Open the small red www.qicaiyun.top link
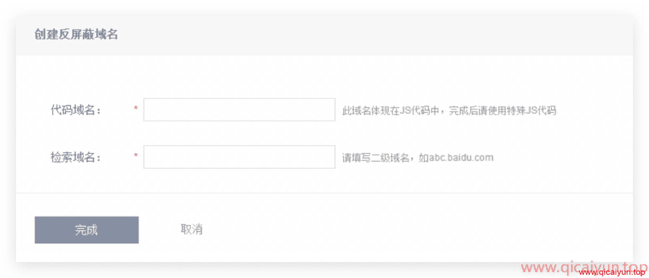The image size is (649, 278). pyautogui.click(x=612, y=273)
